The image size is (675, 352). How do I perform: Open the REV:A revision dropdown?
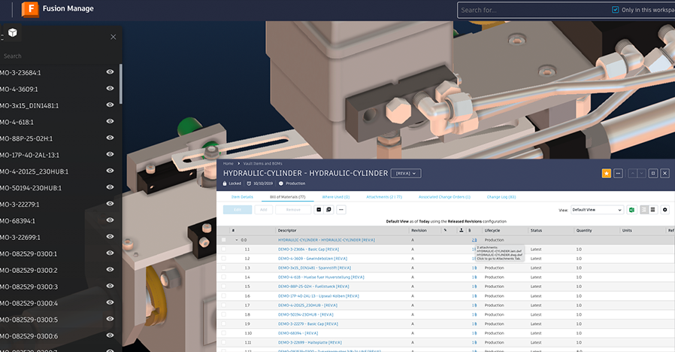click(x=406, y=173)
